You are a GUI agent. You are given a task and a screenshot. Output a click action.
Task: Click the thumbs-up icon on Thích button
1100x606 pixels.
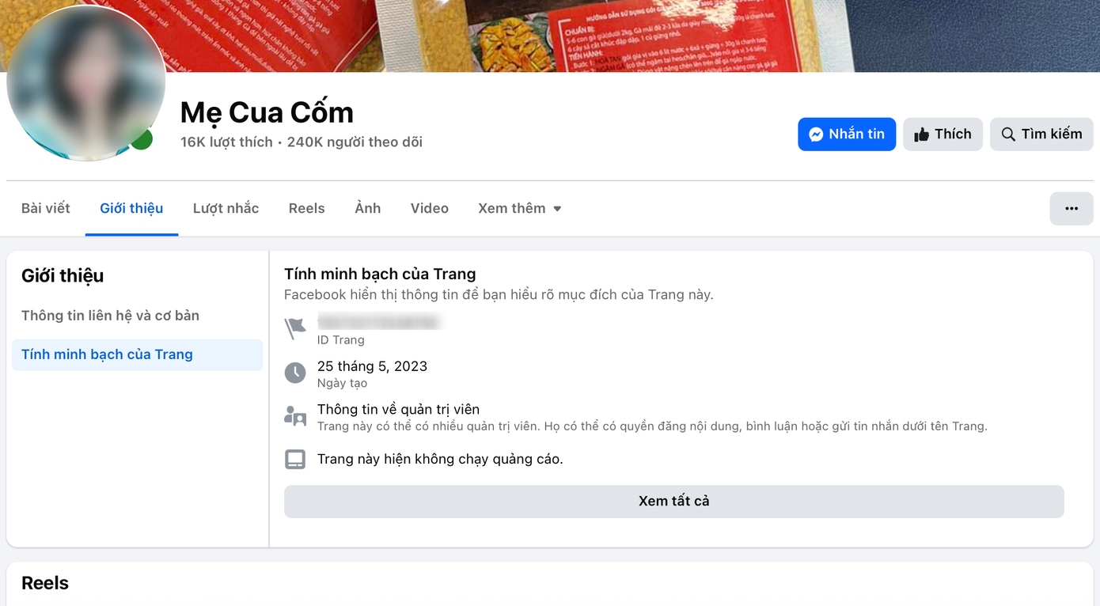pyautogui.click(x=921, y=134)
